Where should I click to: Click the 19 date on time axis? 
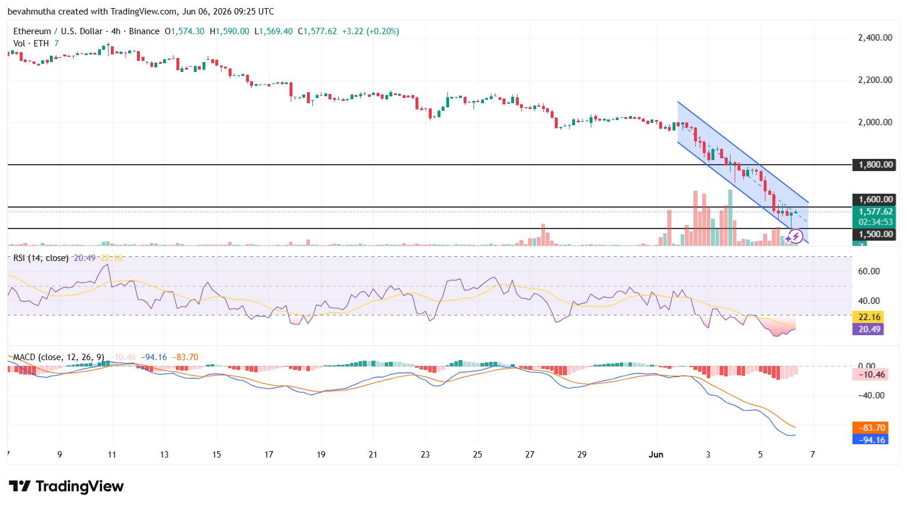pos(321,455)
